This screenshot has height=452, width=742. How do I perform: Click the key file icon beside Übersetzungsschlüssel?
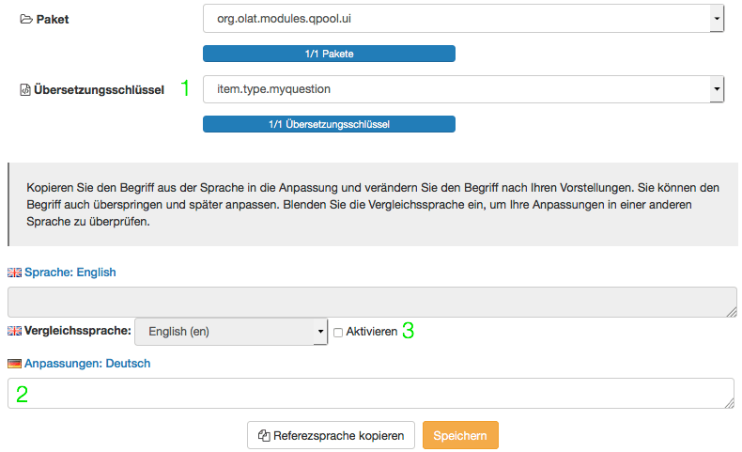[25, 90]
